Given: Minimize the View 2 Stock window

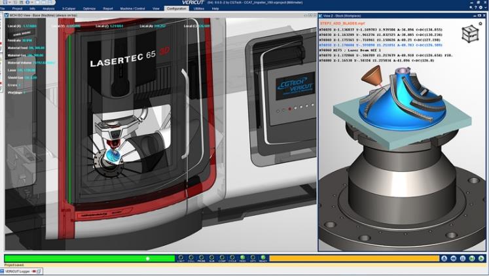Looking at the screenshot, I should tap(475, 16).
